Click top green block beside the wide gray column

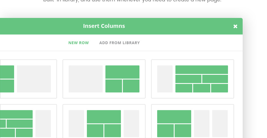click(122, 72)
